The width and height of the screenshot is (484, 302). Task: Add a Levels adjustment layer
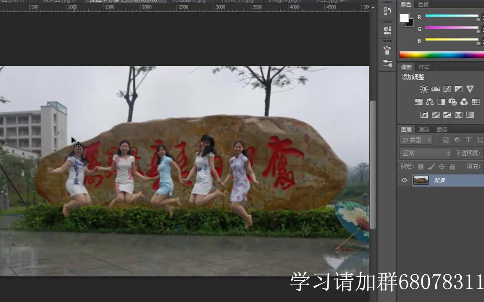pos(436,89)
